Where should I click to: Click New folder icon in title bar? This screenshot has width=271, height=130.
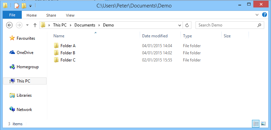point(24,6)
